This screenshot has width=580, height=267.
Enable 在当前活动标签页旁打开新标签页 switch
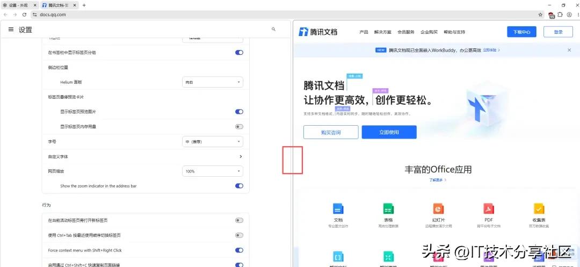pyautogui.click(x=240, y=220)
